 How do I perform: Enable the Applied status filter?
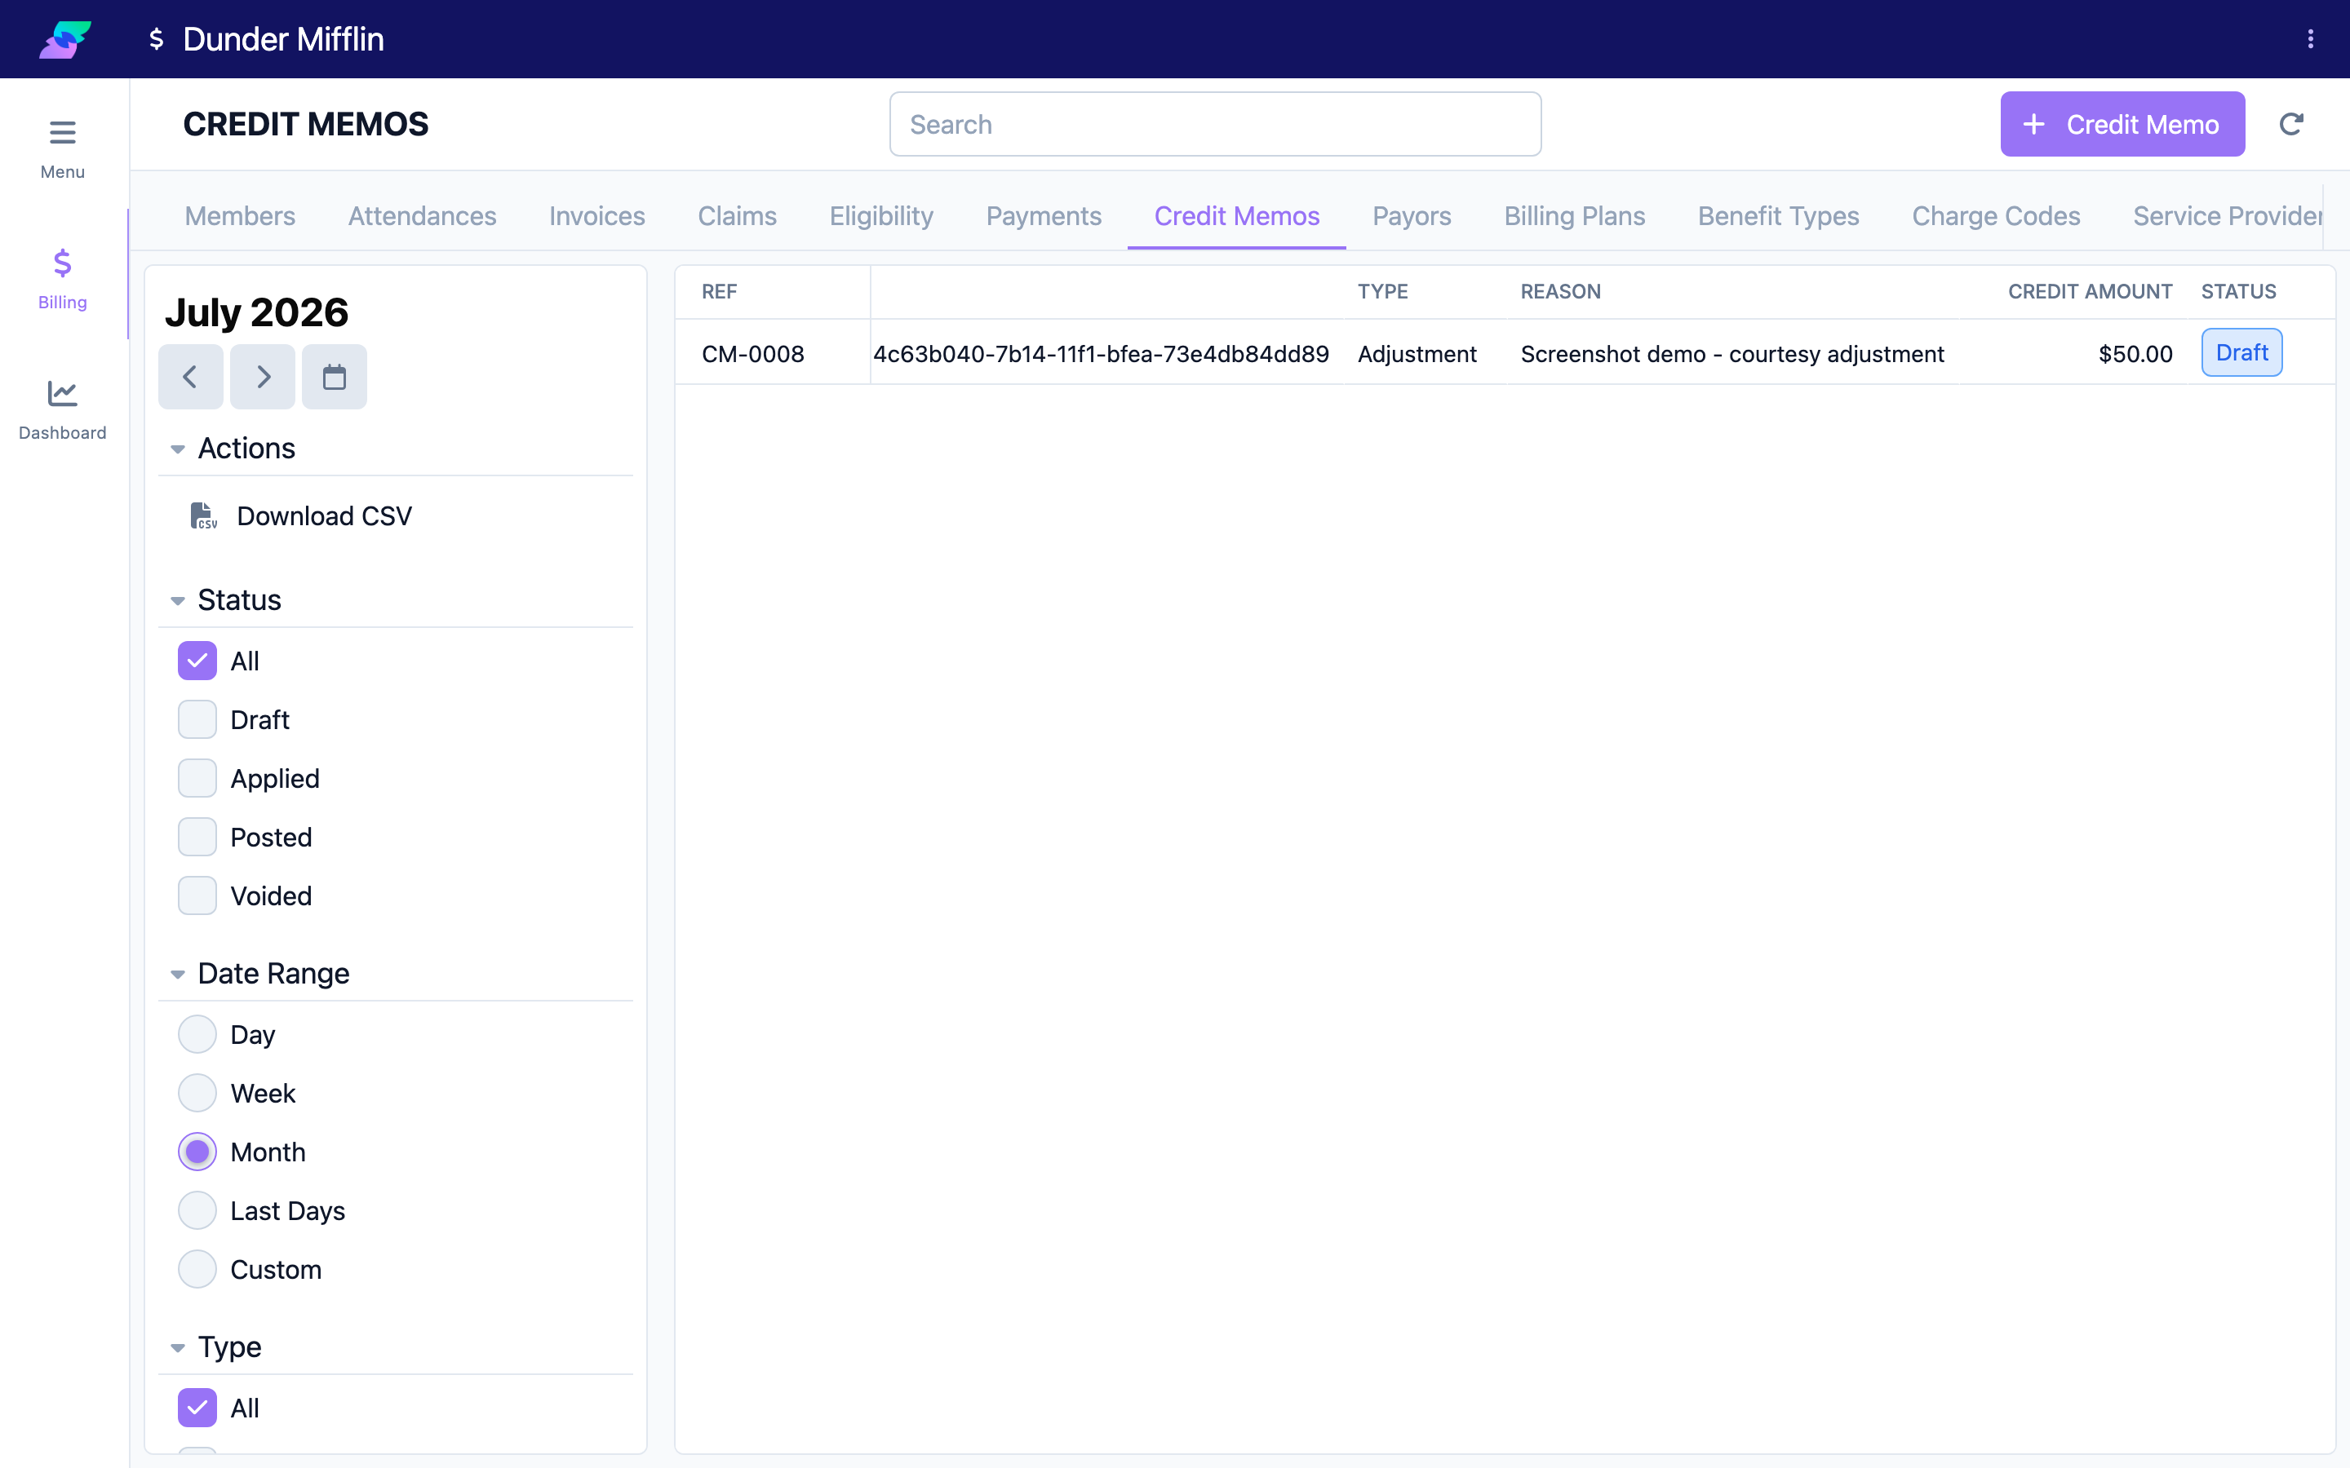tap(197, 779)
